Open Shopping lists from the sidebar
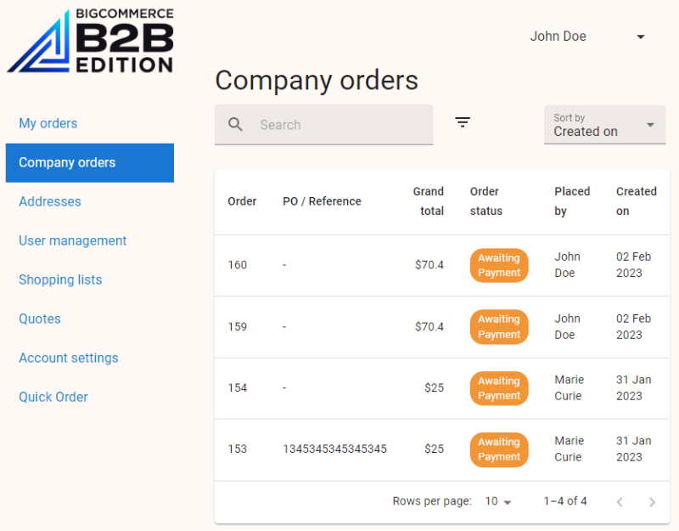 click(x=60, y=280)
